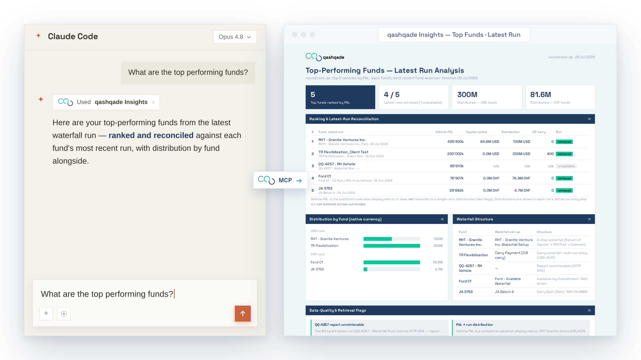Select the '300M Distributed — USD funds' card
641x360 pixels.
487,97
